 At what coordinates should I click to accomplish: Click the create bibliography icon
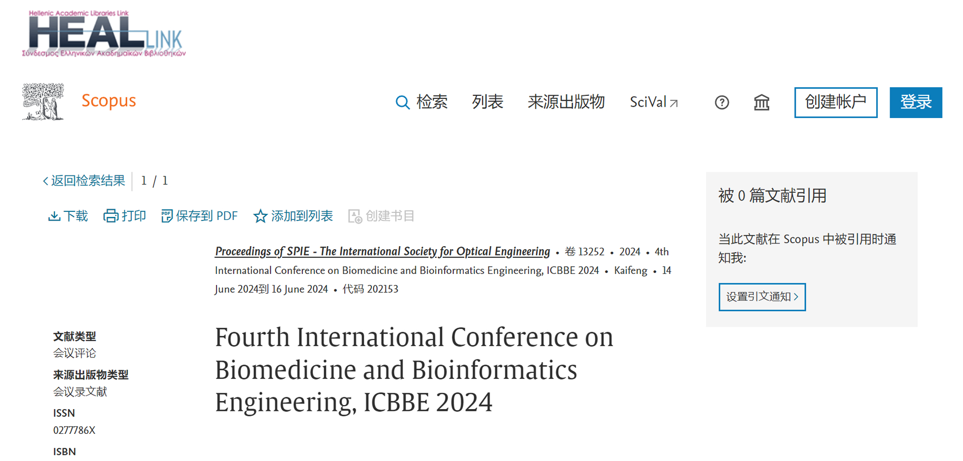355,216
